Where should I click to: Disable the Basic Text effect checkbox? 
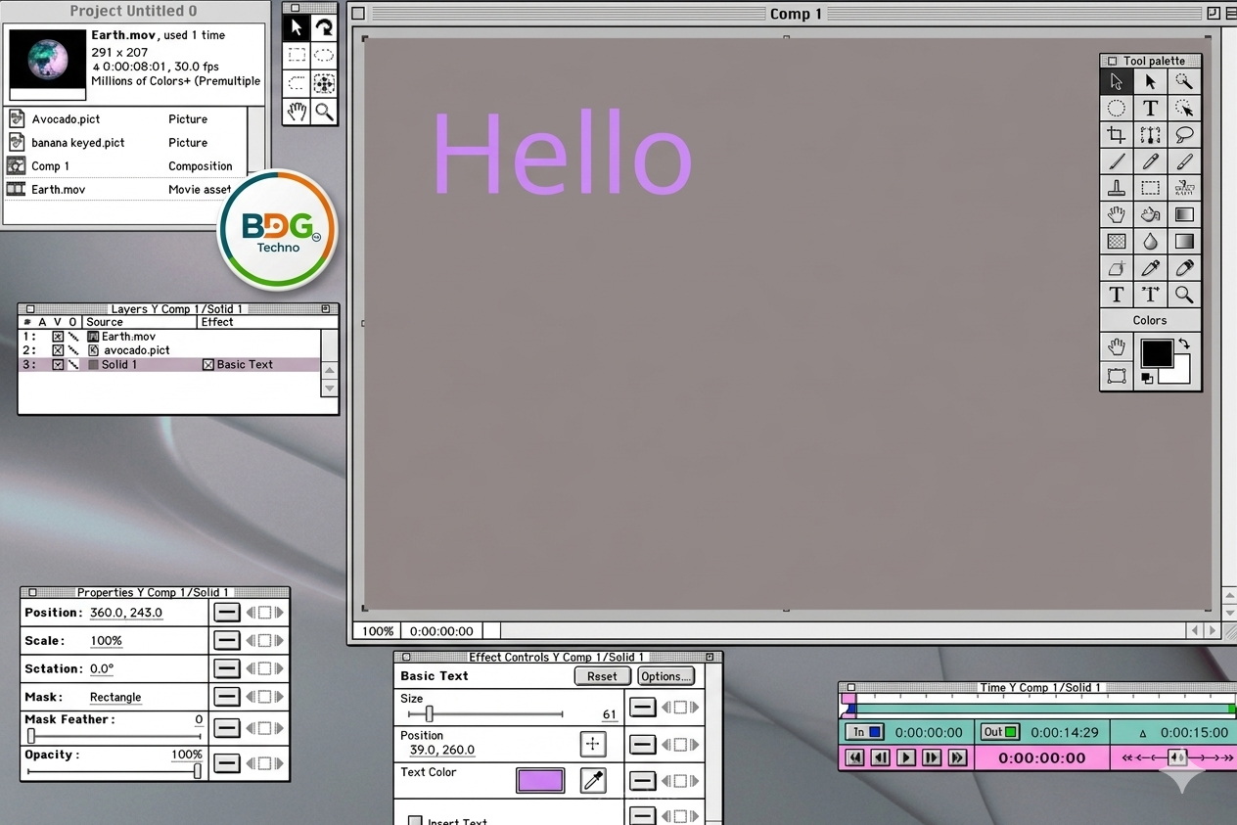click(207, 365)
